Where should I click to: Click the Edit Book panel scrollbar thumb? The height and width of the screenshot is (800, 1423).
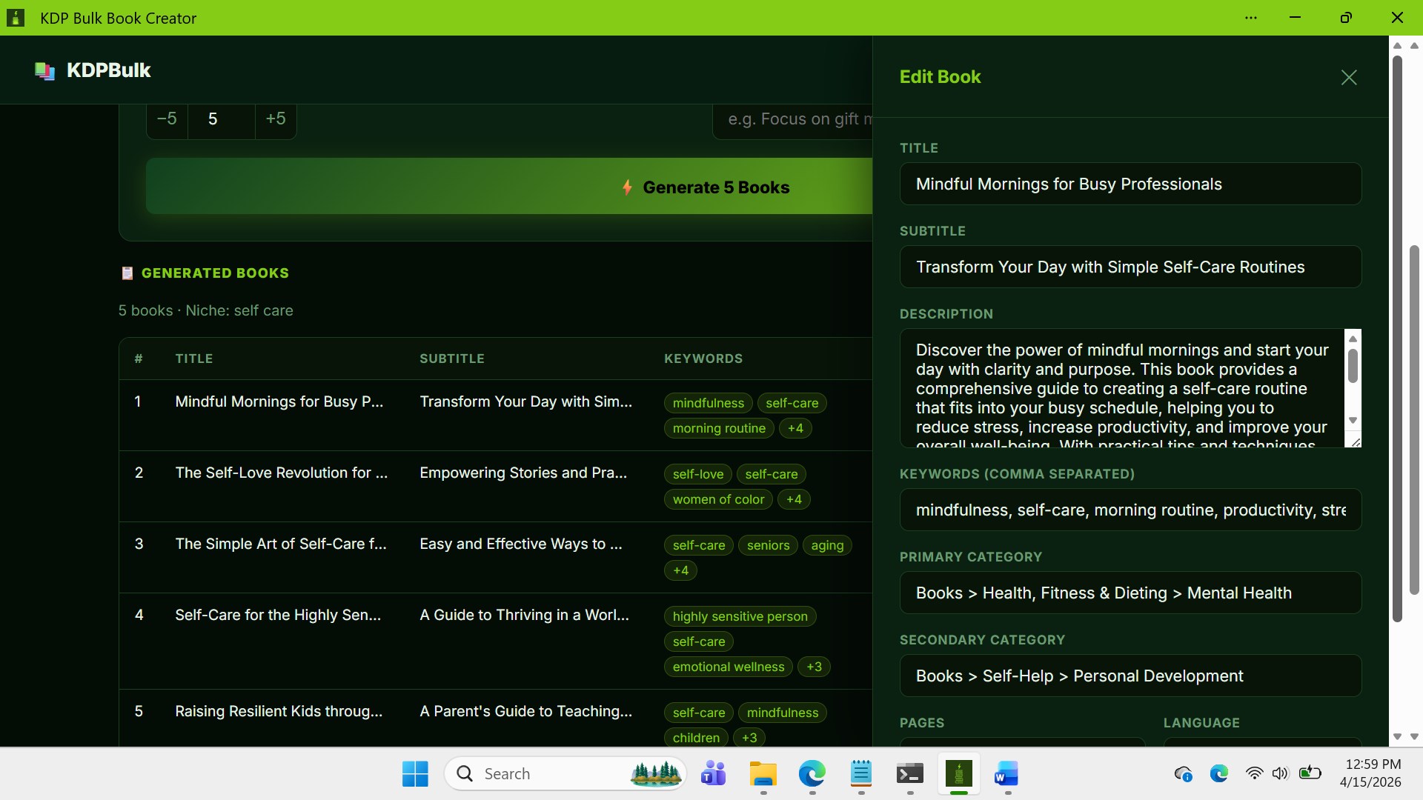1397,337
